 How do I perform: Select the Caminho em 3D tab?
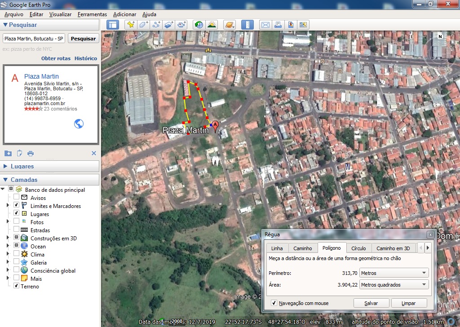point(393,248)
